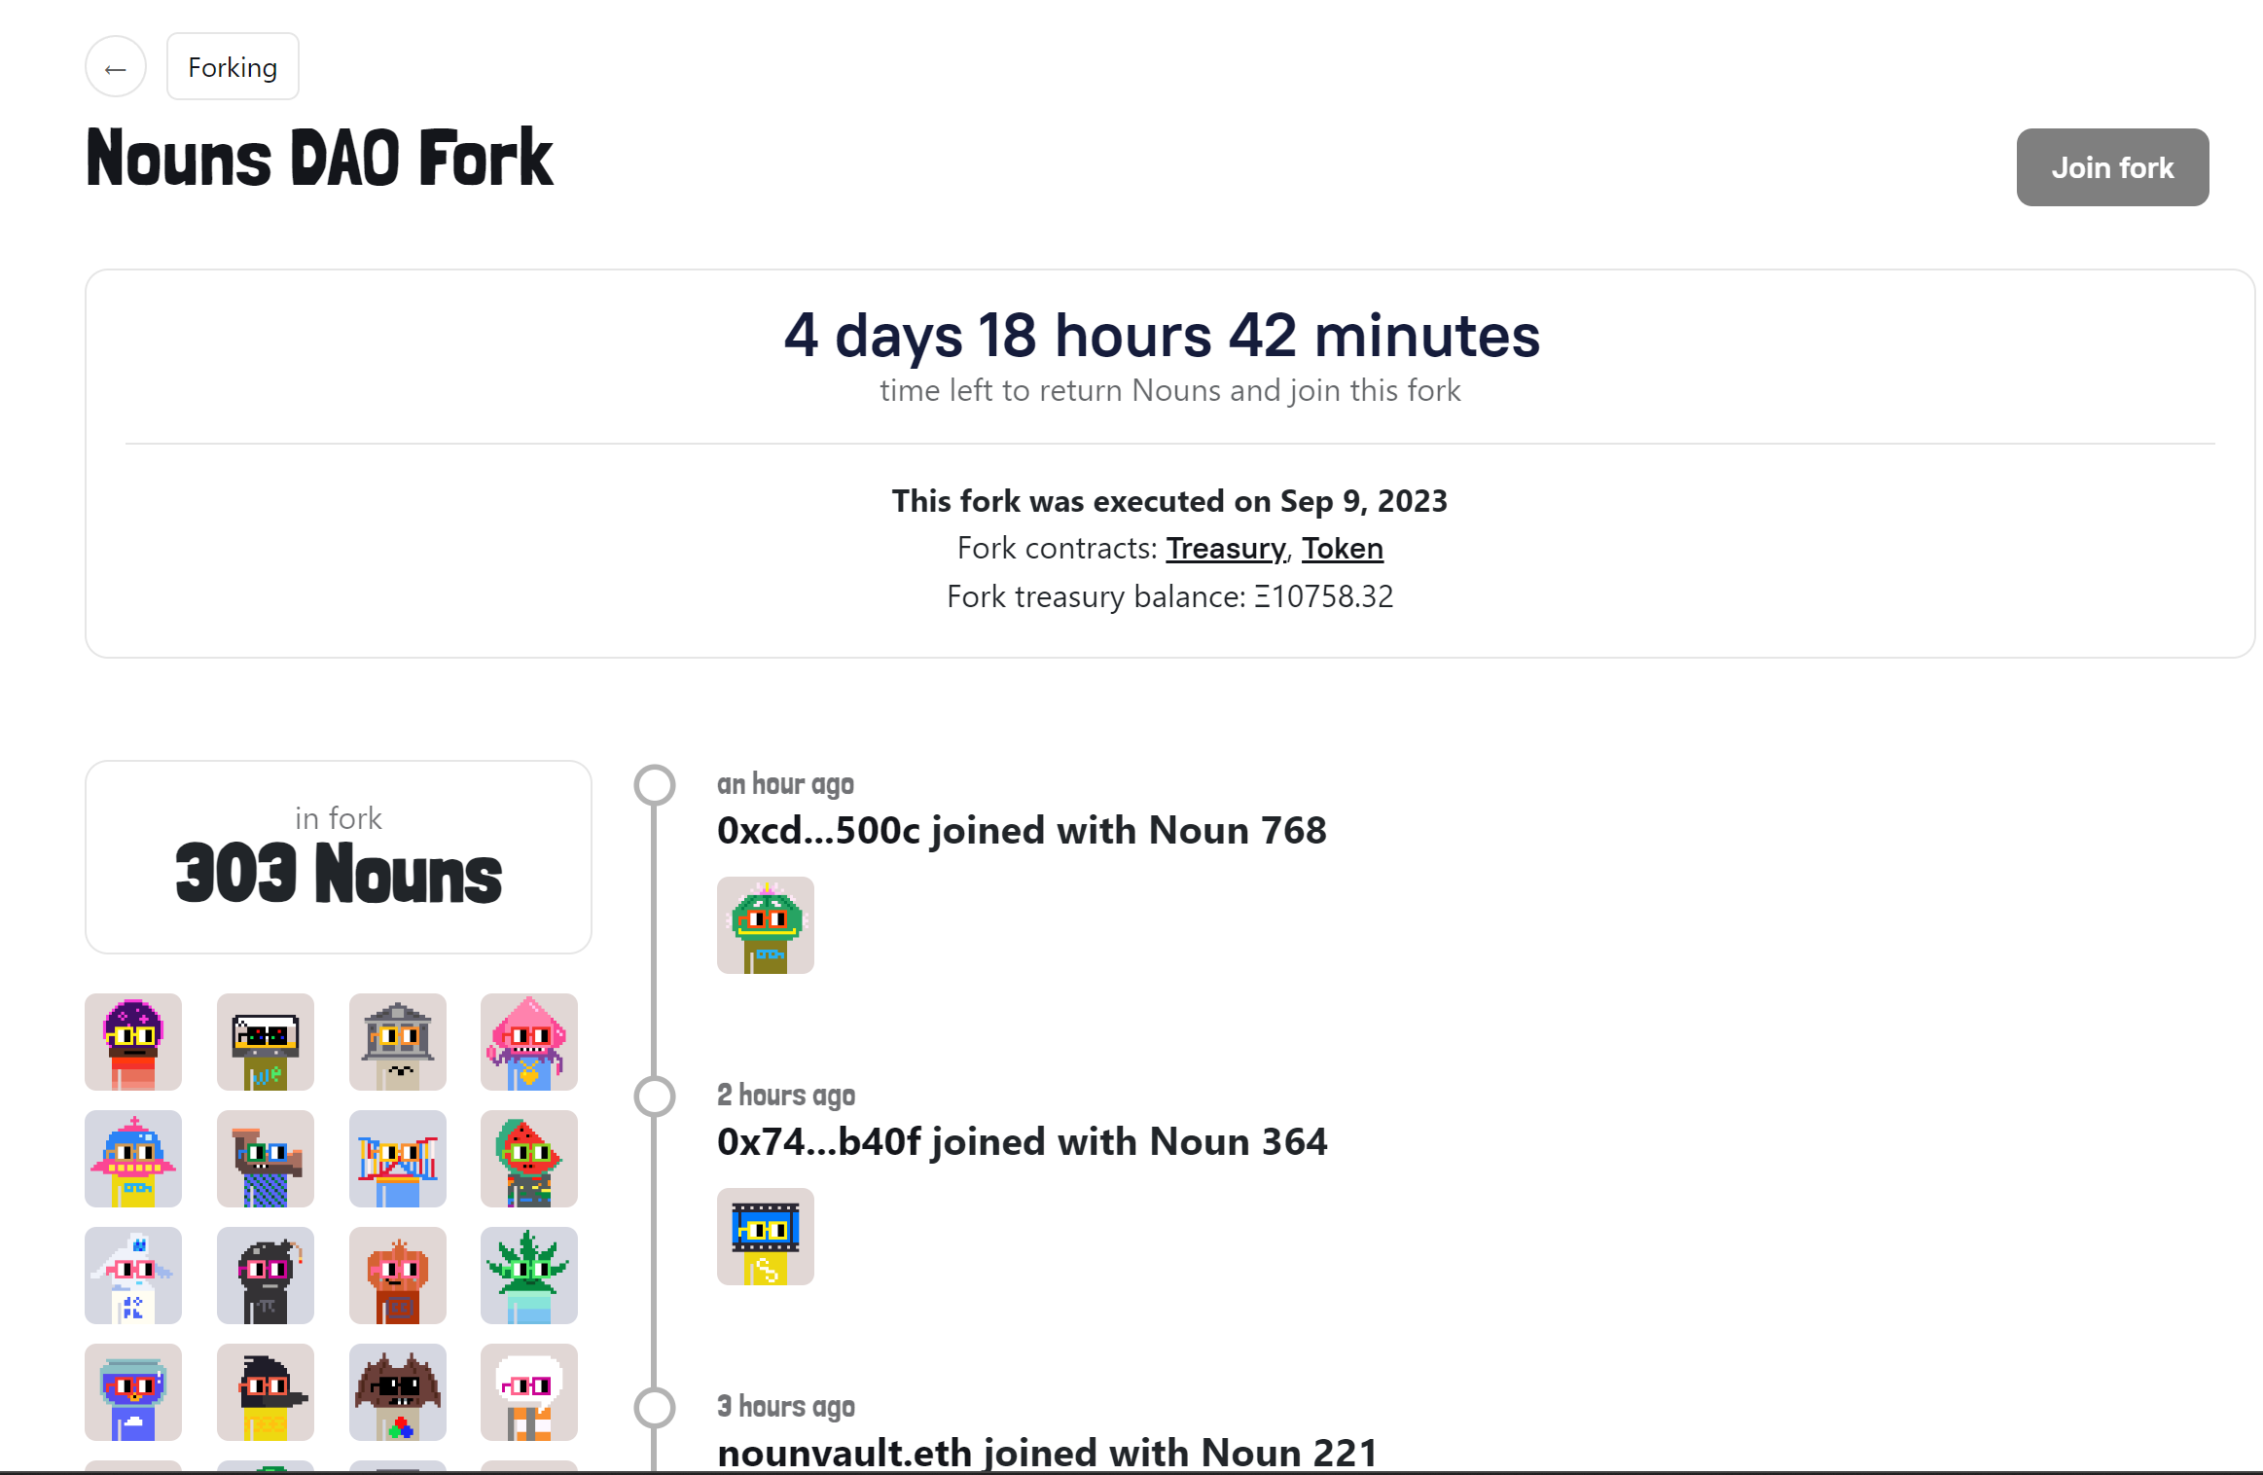Select the pink UFO-head Noun
The image size is (2263, 1475).
pos(133,1159)
